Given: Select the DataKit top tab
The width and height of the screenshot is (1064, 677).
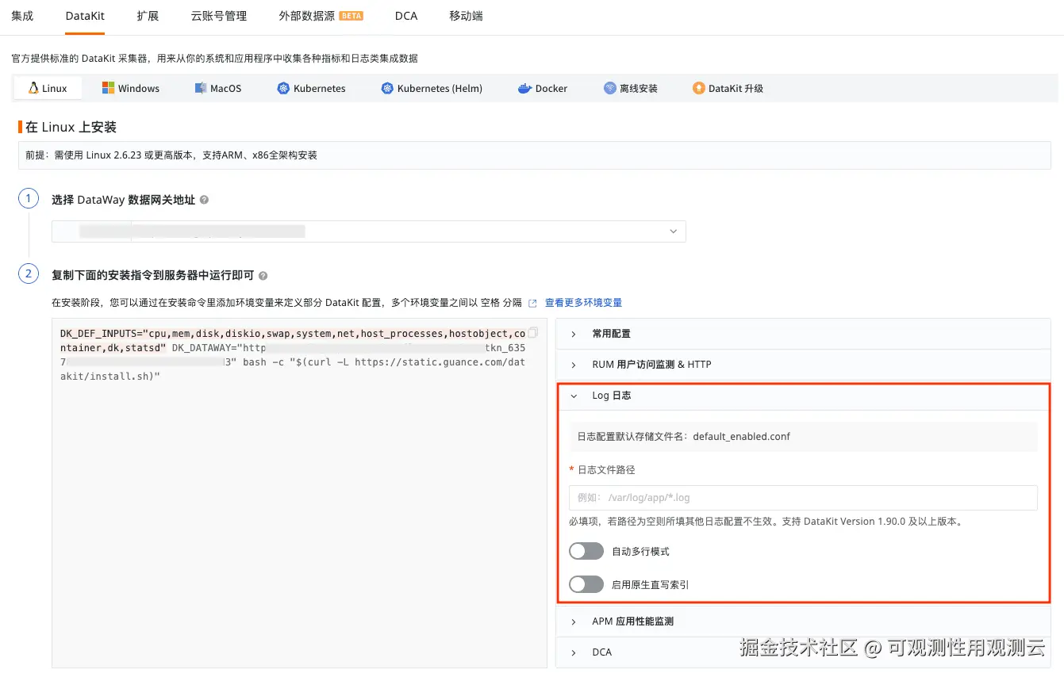Looking at the screenshot, I should (85, 16).
